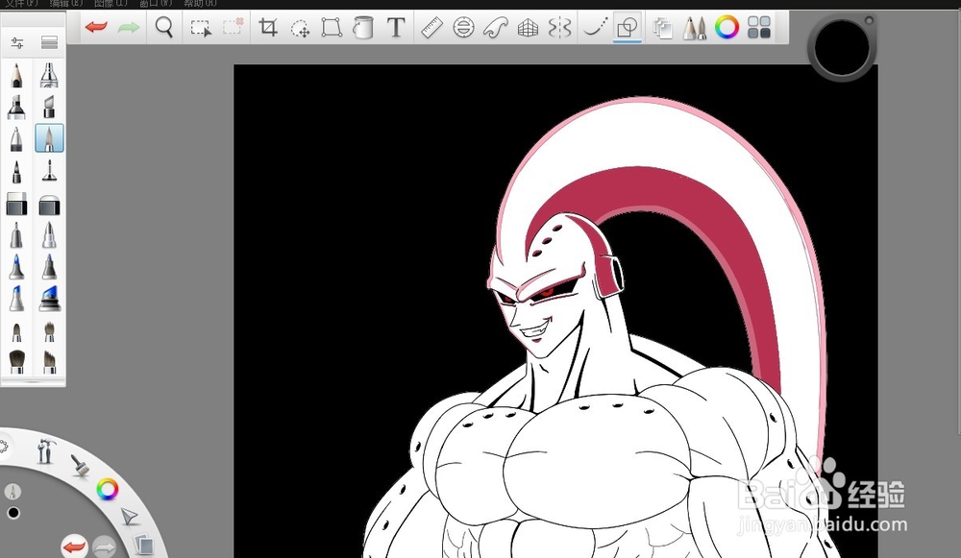This screenshot has height=558, width=961.
Task: Click the lagoon black current color dot
Action: click(12, 513)
